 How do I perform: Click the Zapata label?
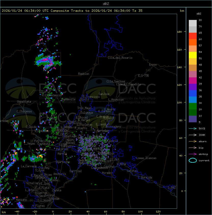57,190
